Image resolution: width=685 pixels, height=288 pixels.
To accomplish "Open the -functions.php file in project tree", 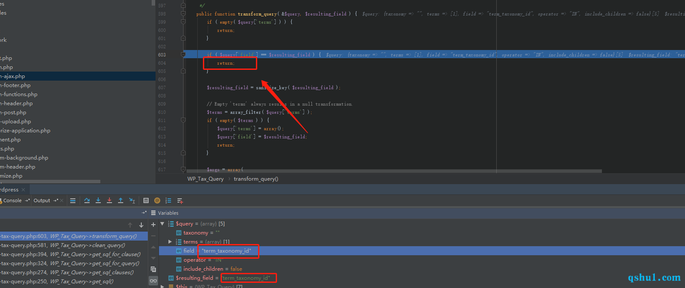I will pos(19,94).
